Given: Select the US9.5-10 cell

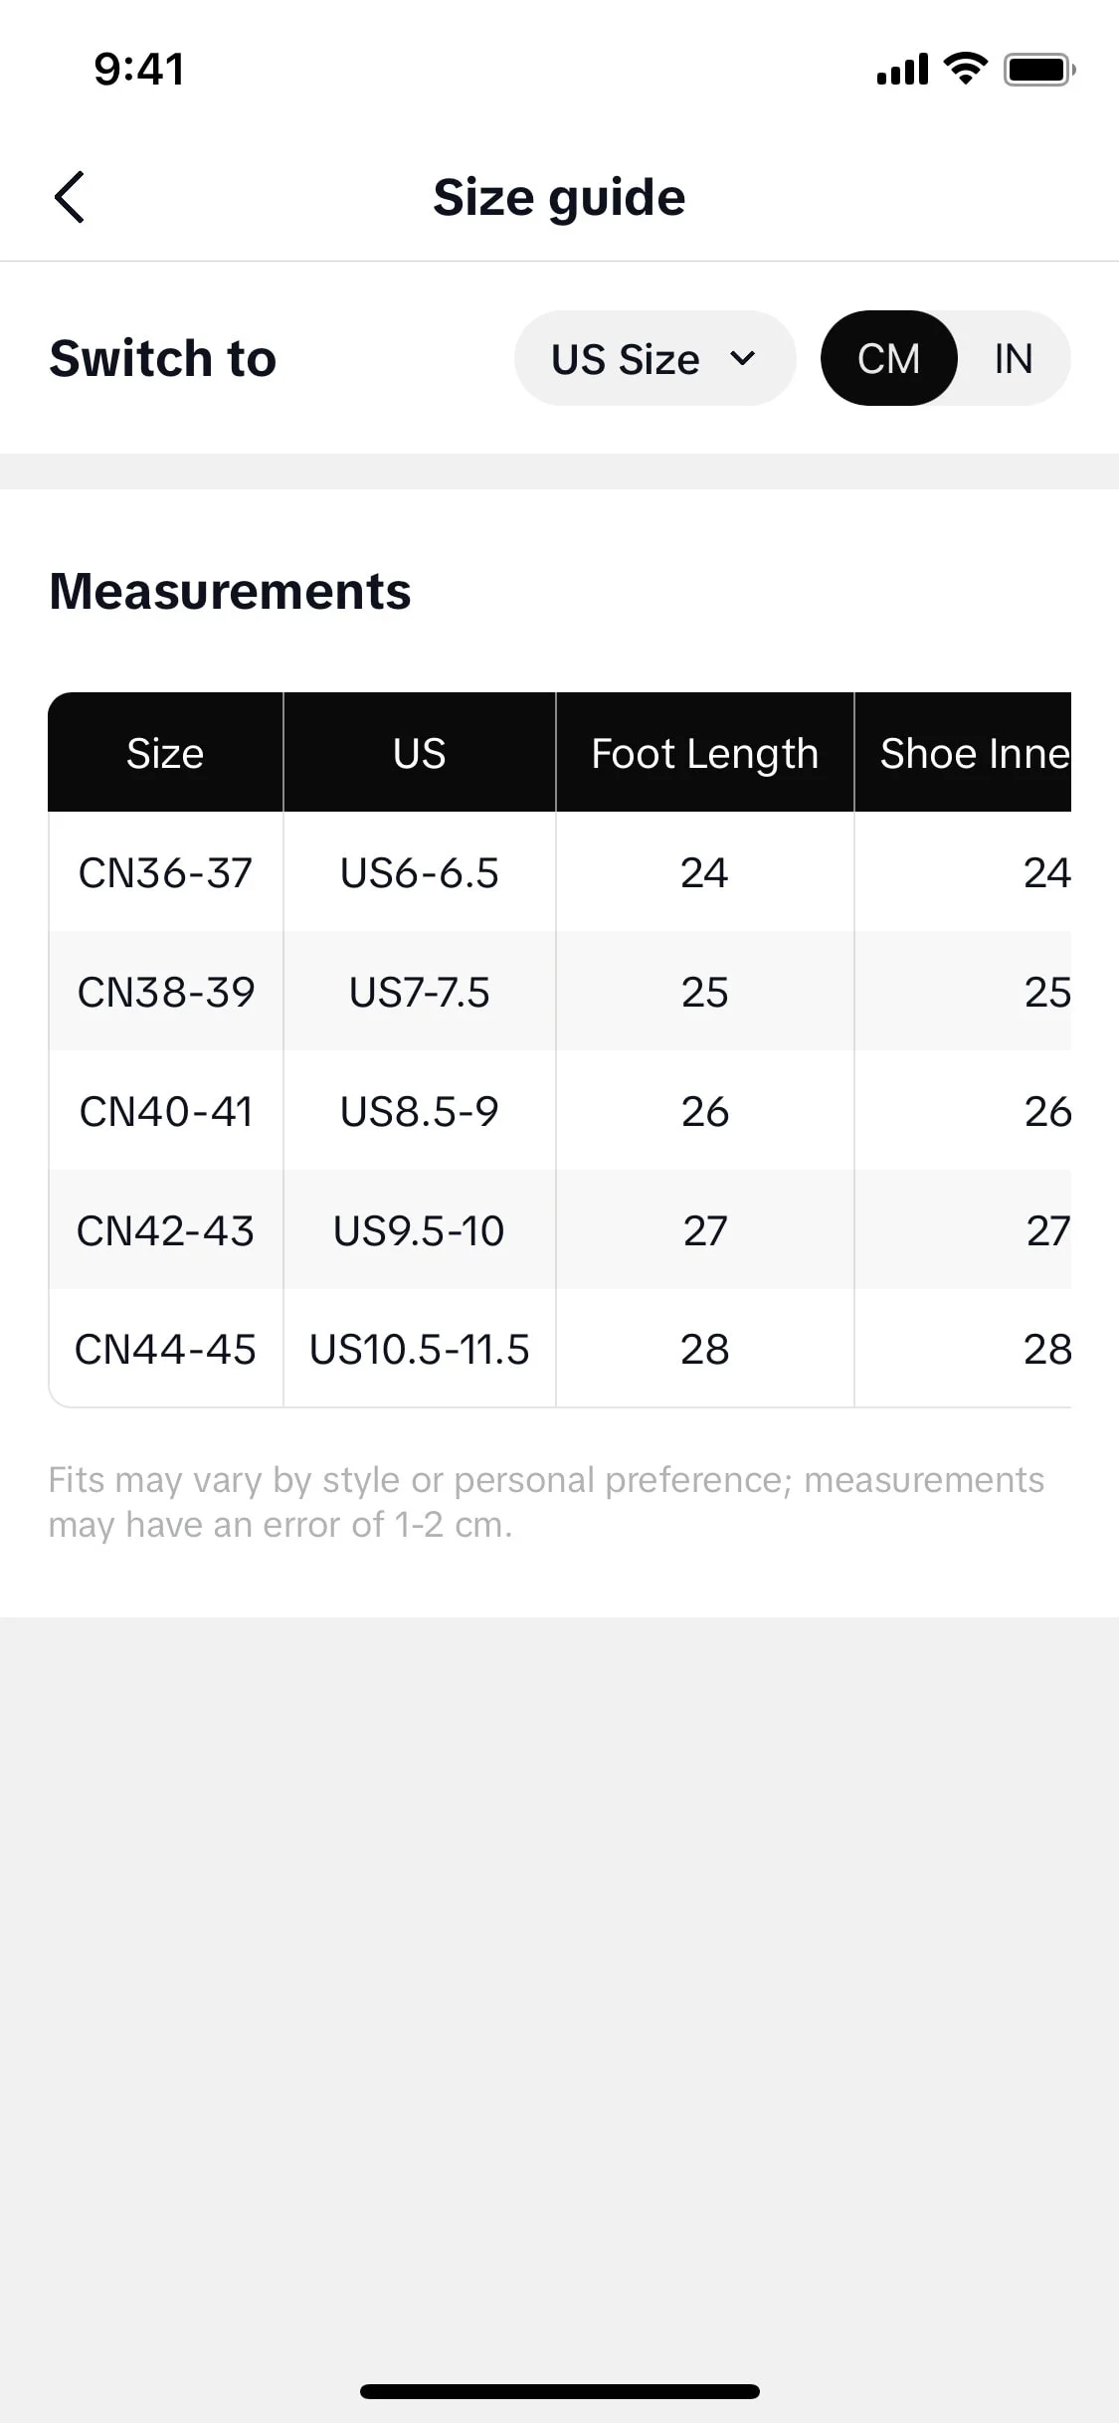Looking at the screenshot, I should (x=419, y=1230).
